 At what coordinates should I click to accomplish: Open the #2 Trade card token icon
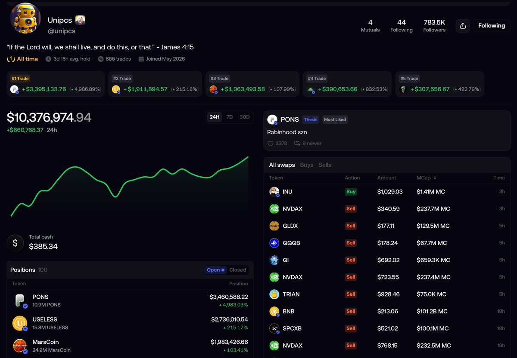coord(116,89)
